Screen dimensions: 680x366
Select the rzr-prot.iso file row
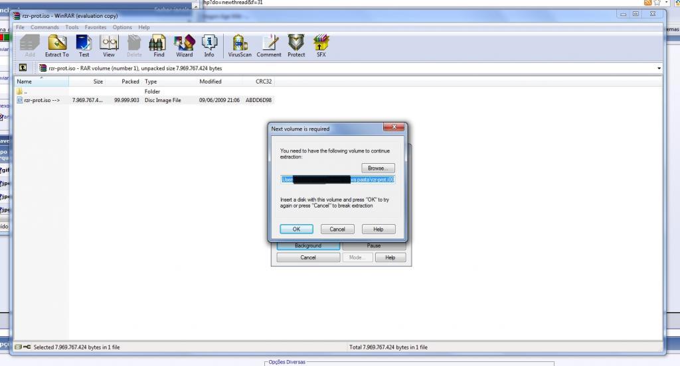point(145,100)
